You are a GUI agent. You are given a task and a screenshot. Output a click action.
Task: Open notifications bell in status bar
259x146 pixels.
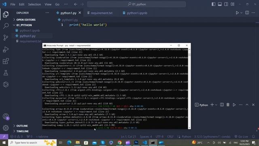253,137
